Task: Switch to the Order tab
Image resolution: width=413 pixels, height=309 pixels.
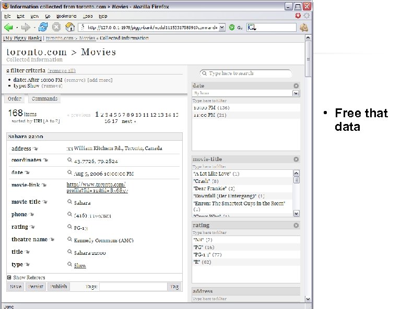Action: pyautogui.click(x=15, y=99)
